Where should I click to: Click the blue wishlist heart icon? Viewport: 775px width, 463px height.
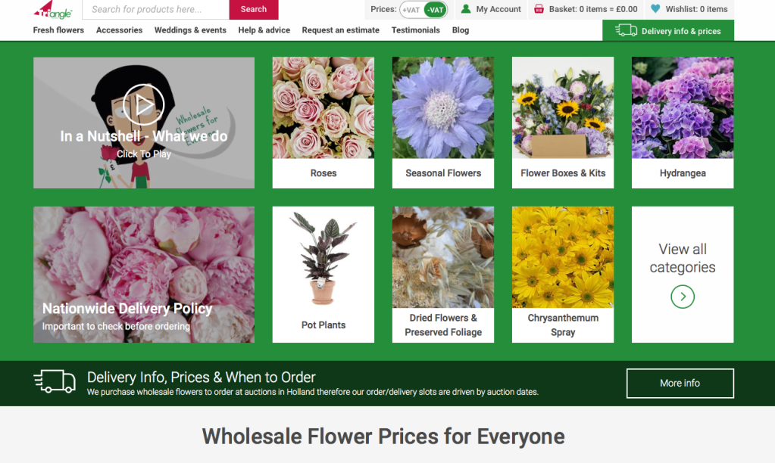pos(655,9)
